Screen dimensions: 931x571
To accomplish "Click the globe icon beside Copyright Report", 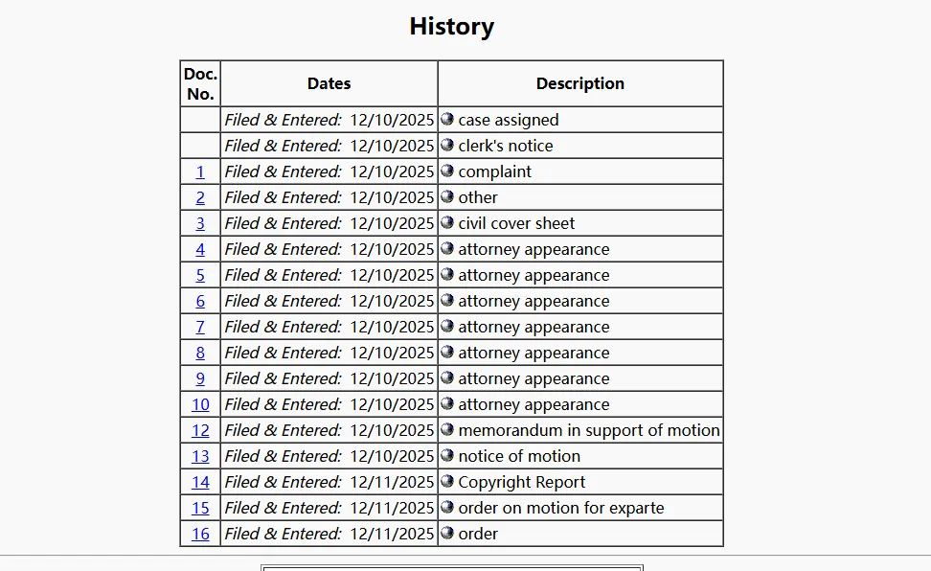I will [447, 482].
